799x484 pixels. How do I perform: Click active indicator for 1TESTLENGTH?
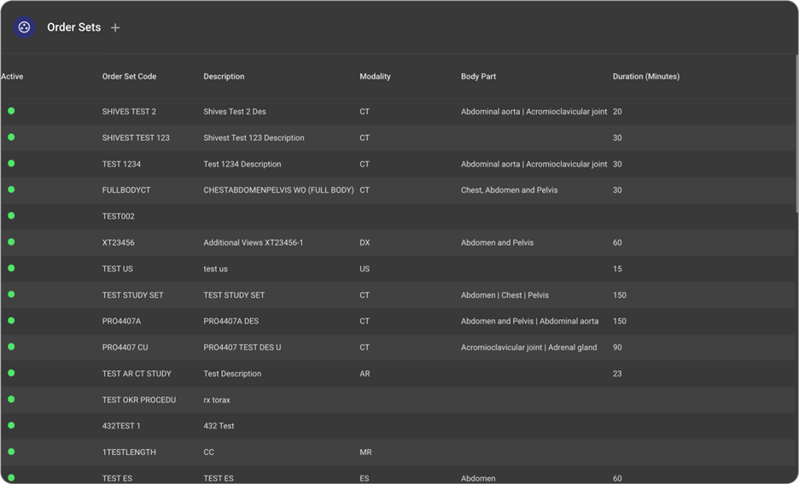(11, 452)
